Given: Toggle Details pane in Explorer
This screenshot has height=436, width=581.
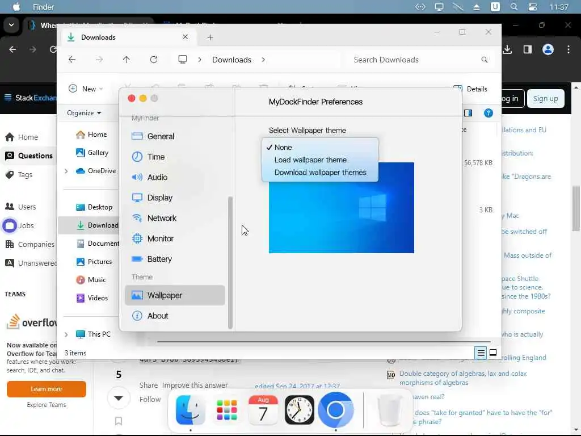Looking at the screenshot, I should point(470,89).
